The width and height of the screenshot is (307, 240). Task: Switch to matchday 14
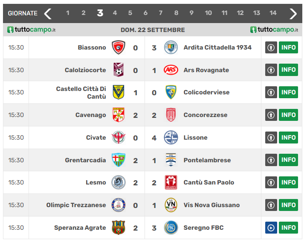pos(273,13)
